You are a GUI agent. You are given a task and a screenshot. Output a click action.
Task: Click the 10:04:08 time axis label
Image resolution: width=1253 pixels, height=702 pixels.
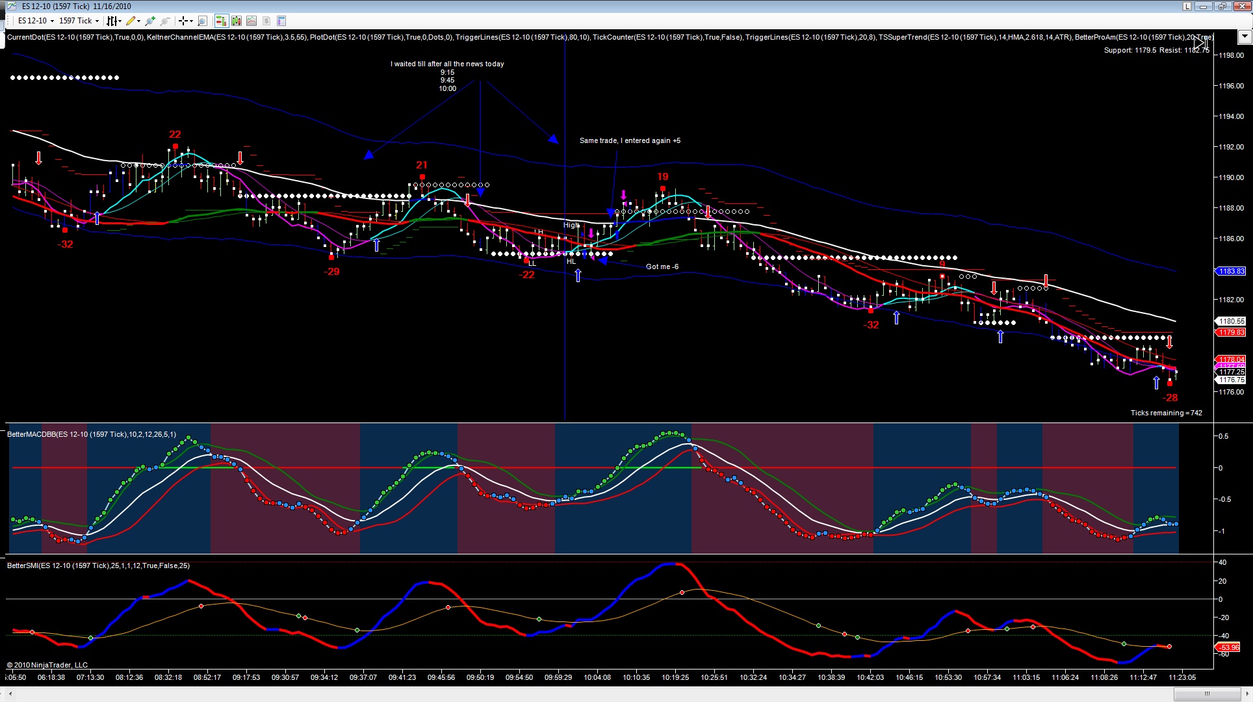597,677
